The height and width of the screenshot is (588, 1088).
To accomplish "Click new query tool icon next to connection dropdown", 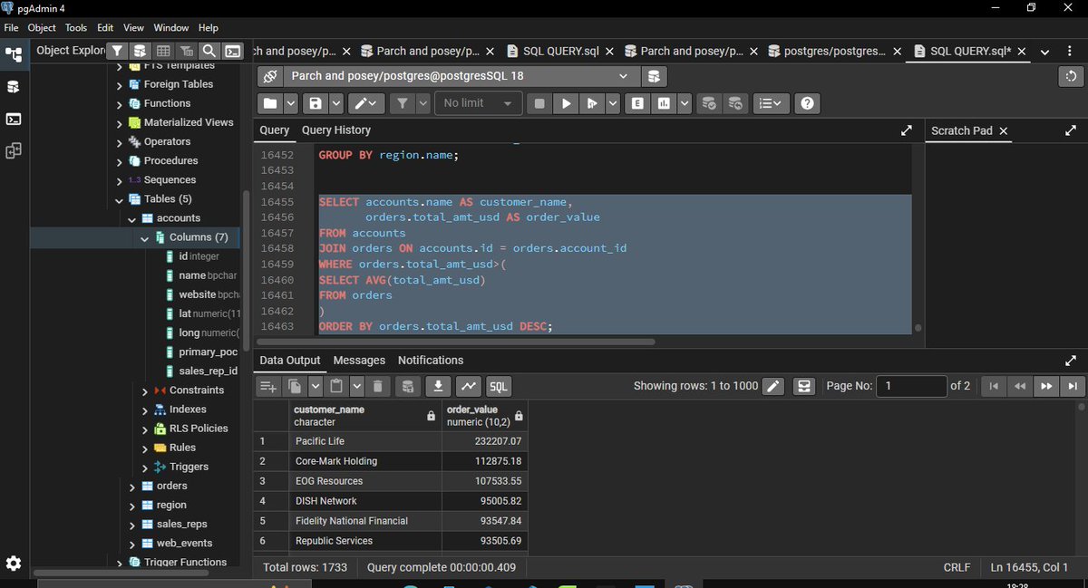I will click(656, 76).
